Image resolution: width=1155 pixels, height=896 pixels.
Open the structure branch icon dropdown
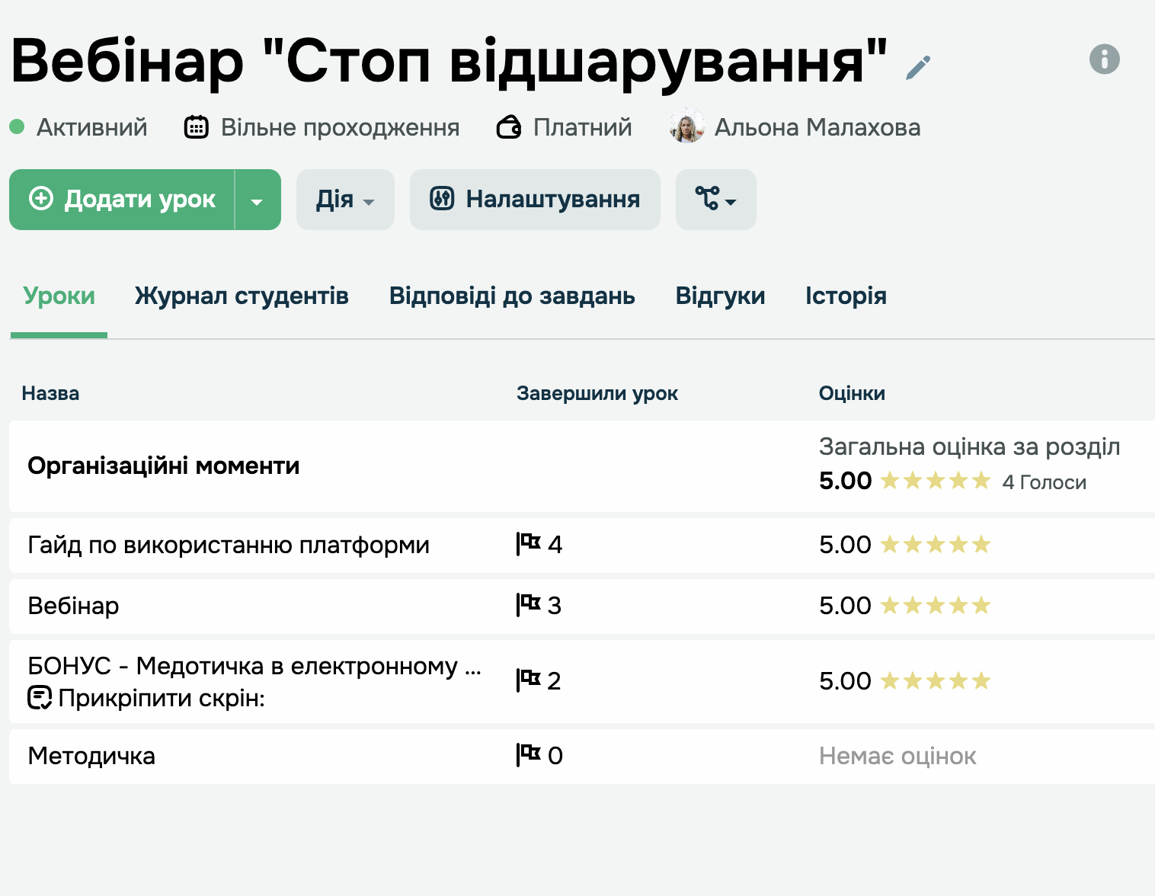tap(715, 200)
